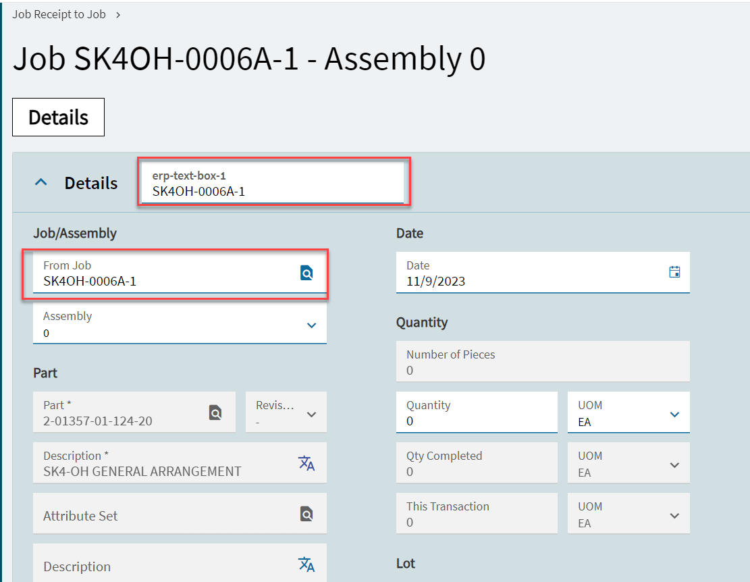Select the Details tab
The height and width of the screenshot is (582, 750).
tap(58, 117)
